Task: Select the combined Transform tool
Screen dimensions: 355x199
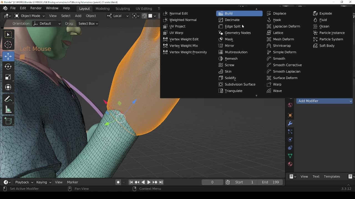Action: pyautogui.click(x=8, y=87)
